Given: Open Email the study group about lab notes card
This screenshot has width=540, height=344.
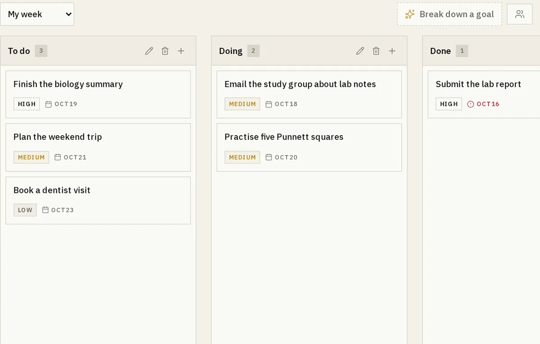Looking at the screenshot, I should coord(309,94).
